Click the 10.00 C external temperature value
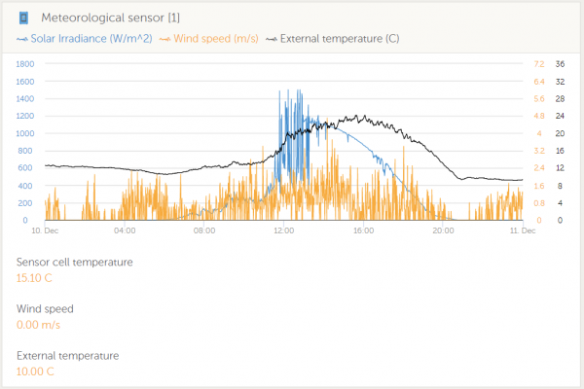 pyautogui.click(x=38, y=371)
